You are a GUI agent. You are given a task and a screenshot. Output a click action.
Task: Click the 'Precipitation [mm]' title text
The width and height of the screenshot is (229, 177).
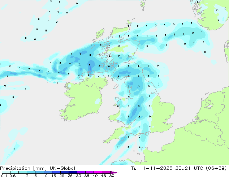coord(23,168)
